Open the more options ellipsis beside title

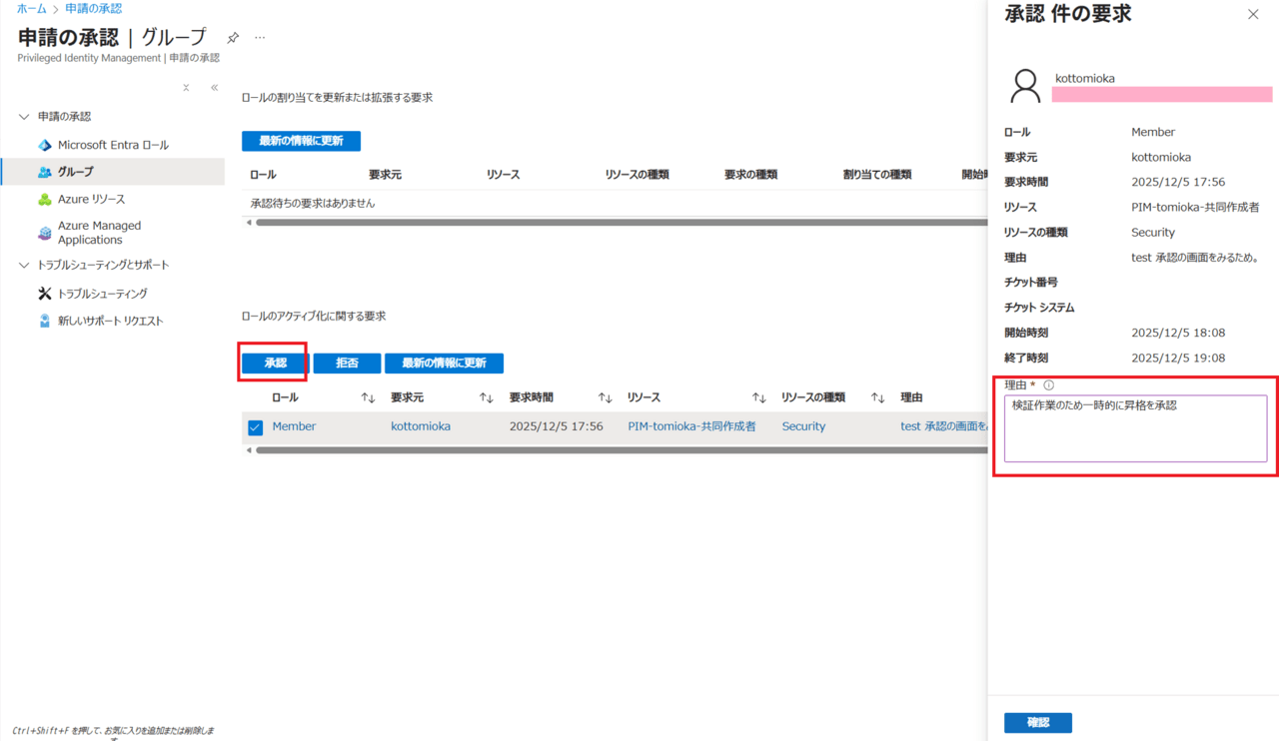pos(260,38)
